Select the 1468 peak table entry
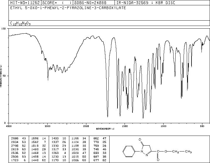Screen dimensions: 210x163 [x=38, y=153]
